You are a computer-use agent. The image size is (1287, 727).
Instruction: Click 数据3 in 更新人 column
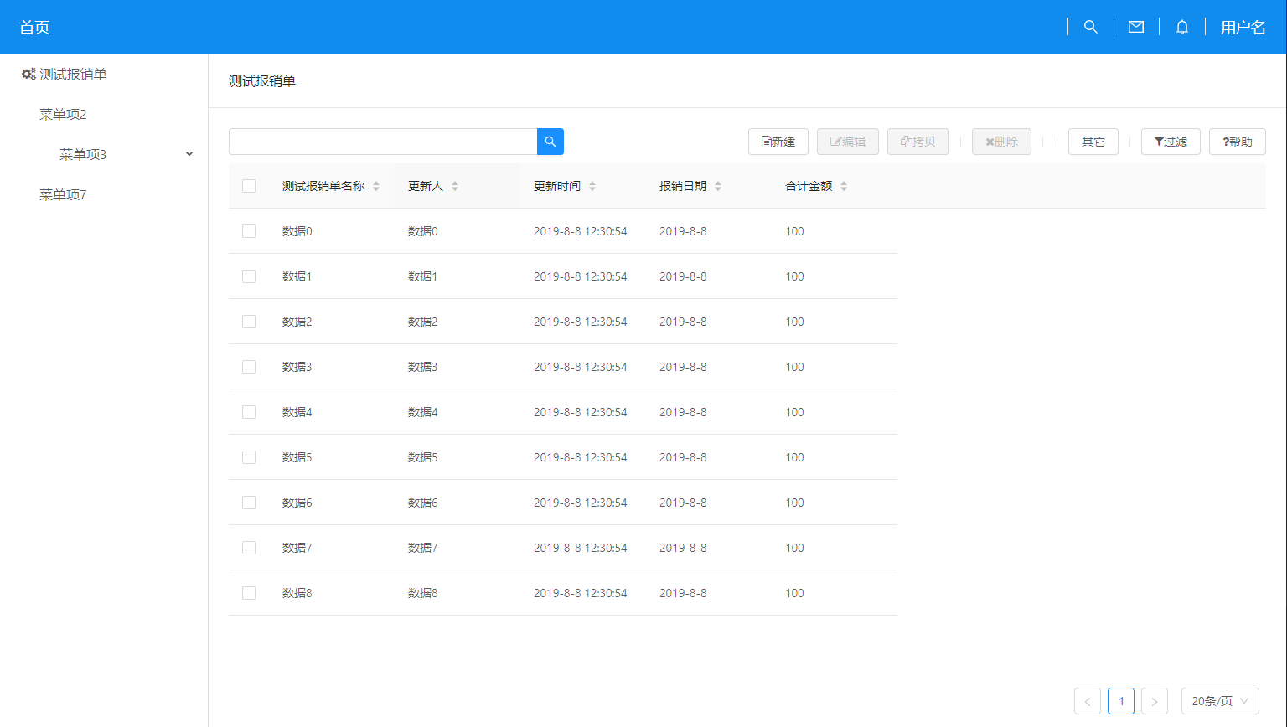(423, 367)
